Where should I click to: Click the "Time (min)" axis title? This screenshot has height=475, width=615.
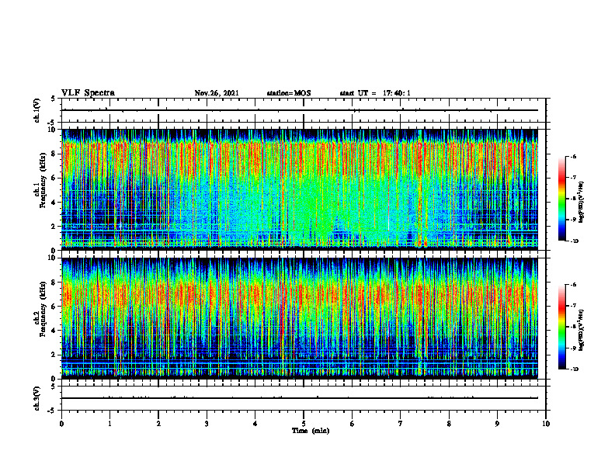point(311,431)
